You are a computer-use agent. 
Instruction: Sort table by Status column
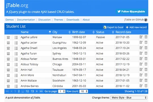click(105, 32)
